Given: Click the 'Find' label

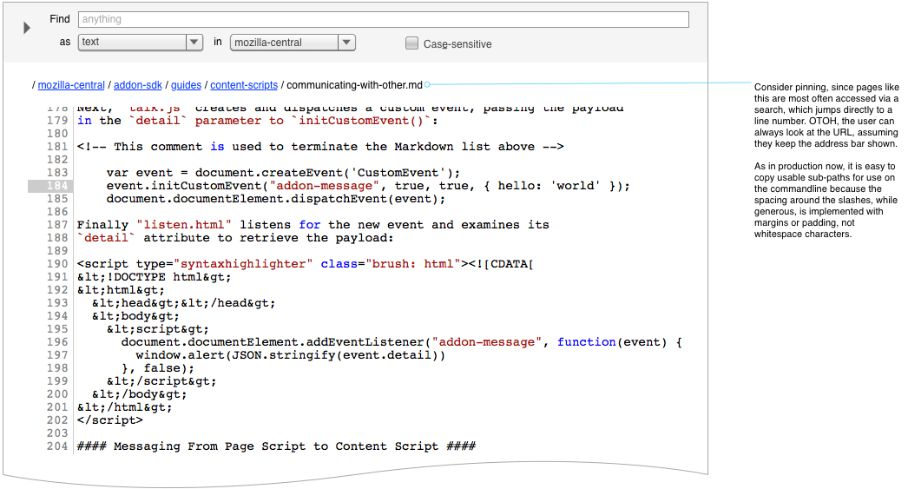Looking at the screenshot, I should point(60,19).
